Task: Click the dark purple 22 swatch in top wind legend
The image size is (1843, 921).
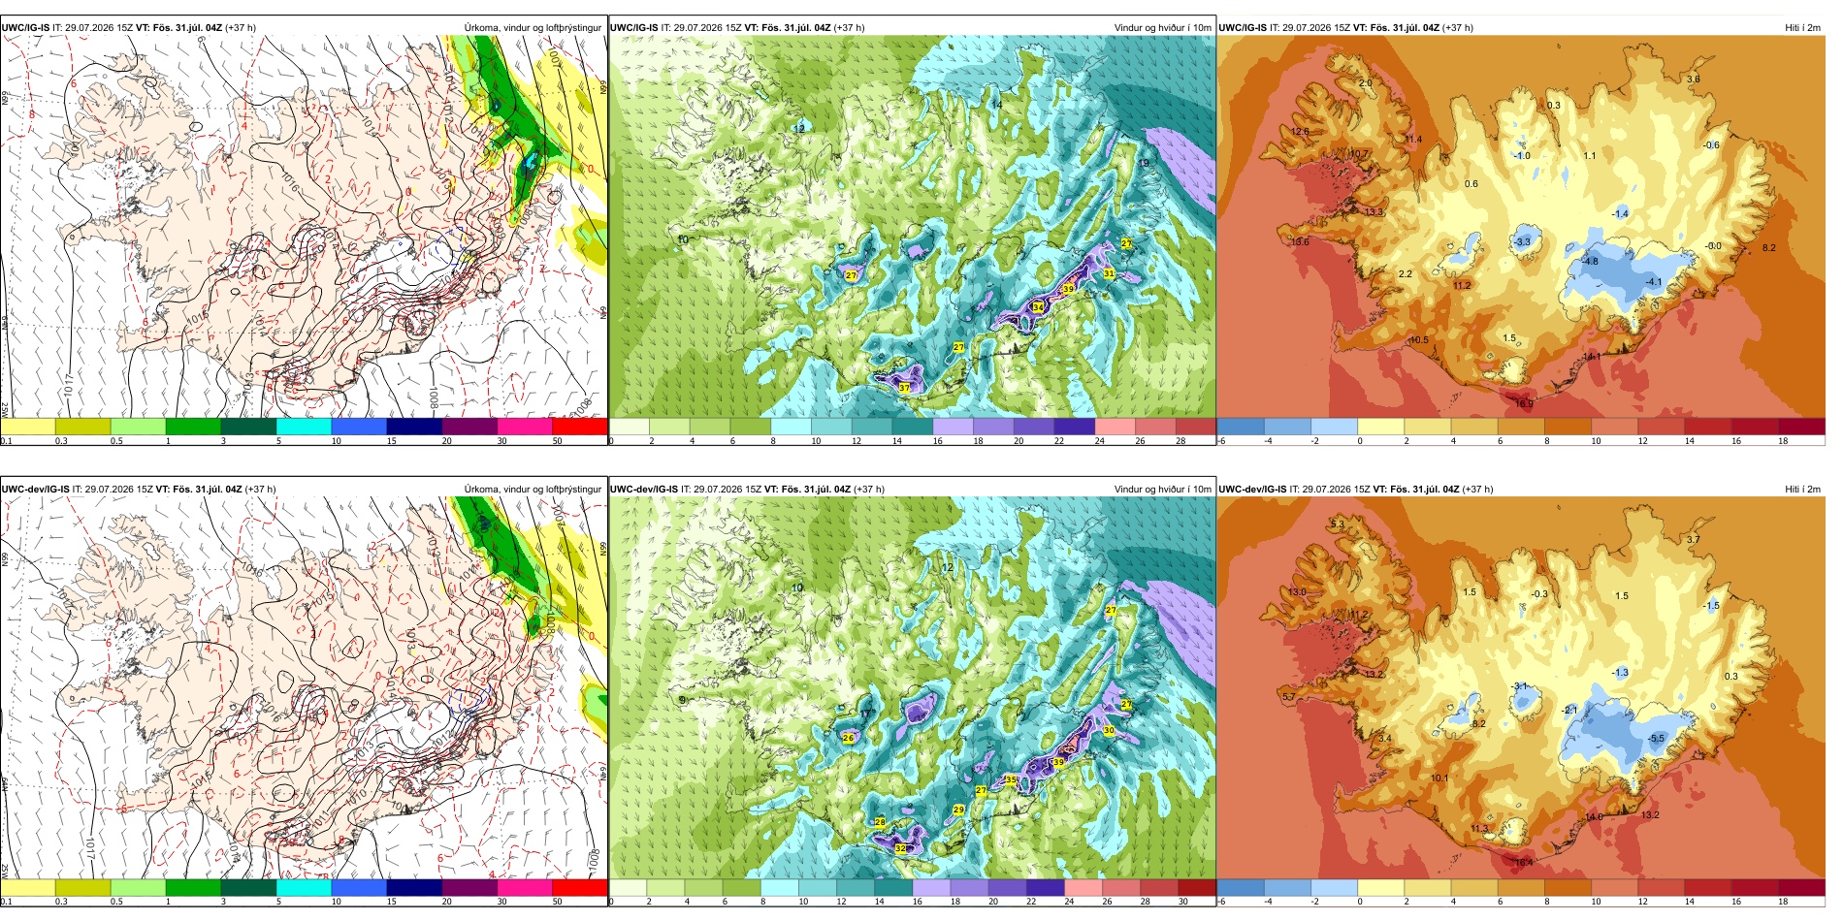Action: click(1074, 426)
